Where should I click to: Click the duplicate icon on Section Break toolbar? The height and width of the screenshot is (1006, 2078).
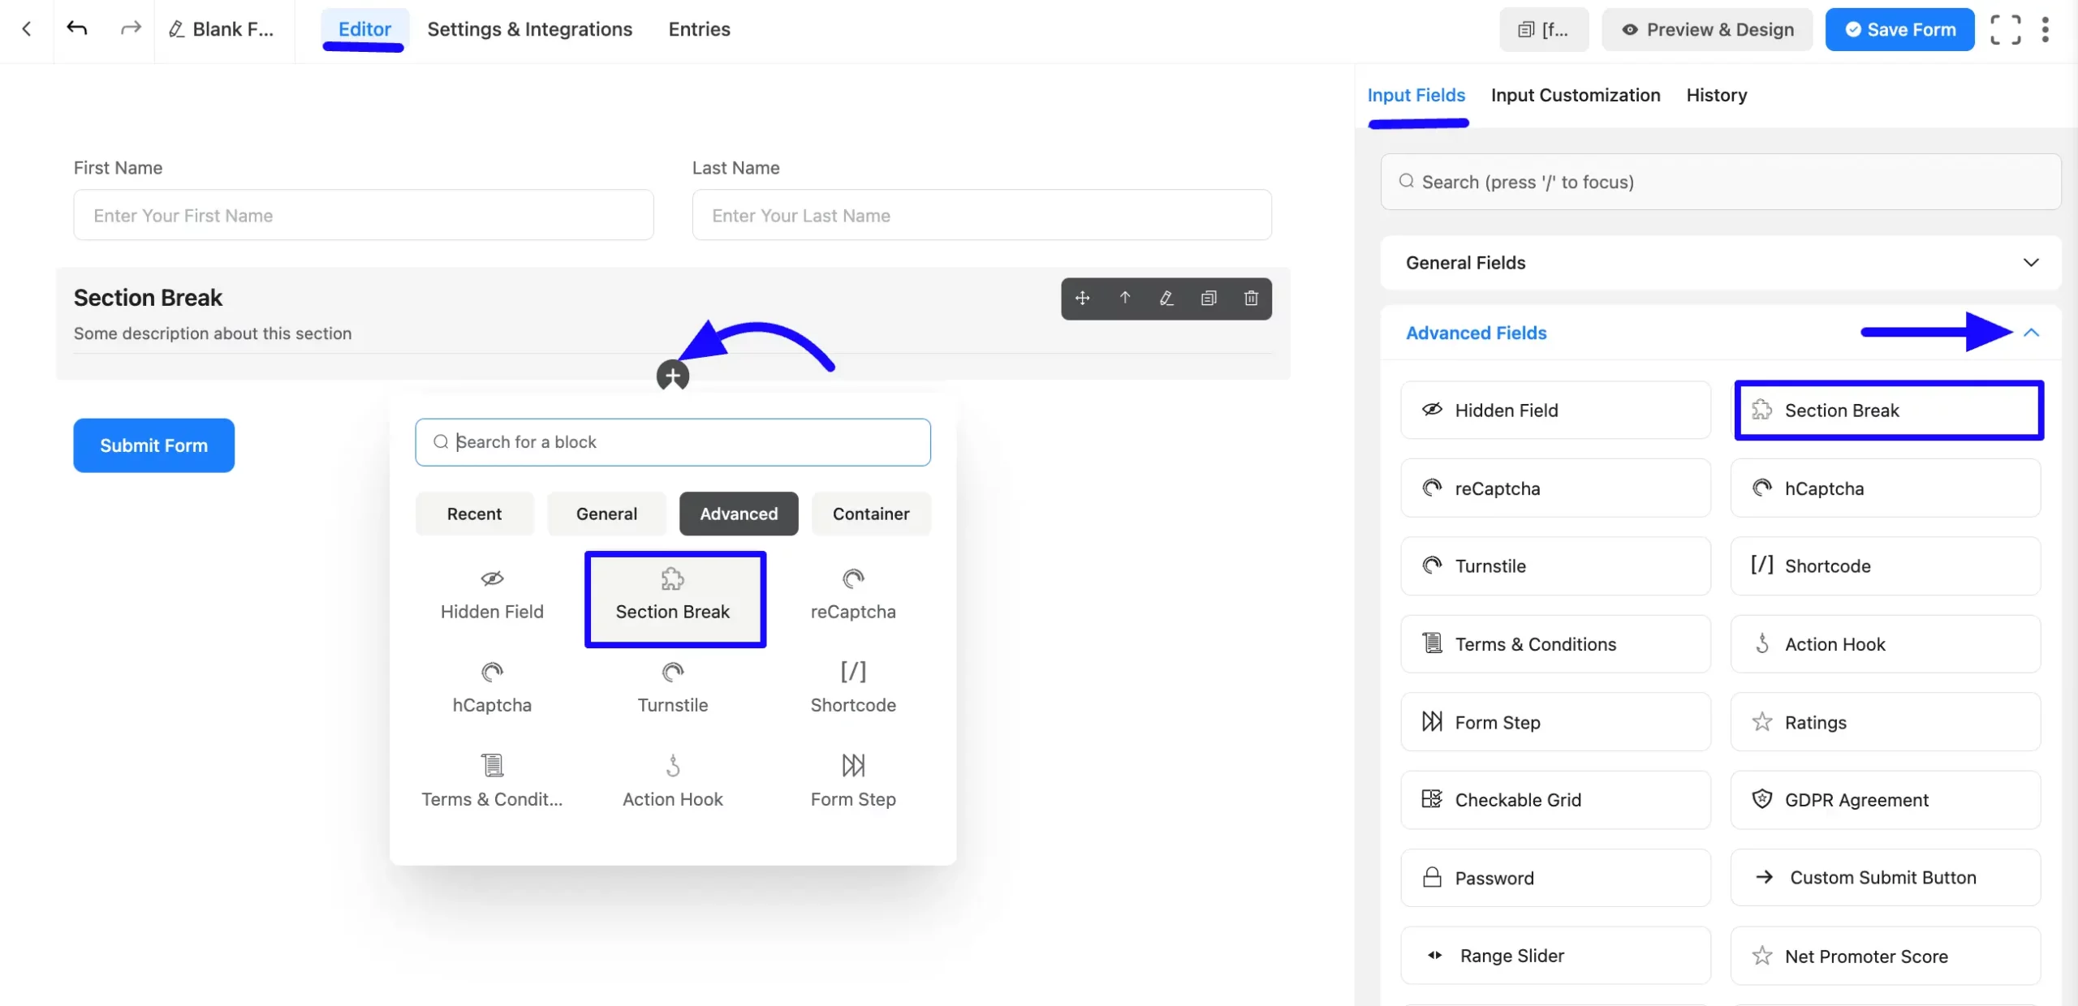coord(1209,299)
